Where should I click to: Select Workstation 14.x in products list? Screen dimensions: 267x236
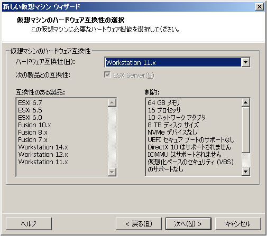(43, 147)
